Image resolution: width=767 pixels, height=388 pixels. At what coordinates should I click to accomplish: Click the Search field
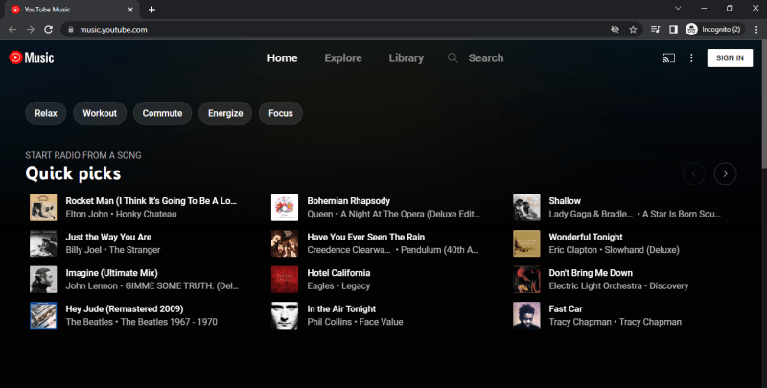click(486, 57)
